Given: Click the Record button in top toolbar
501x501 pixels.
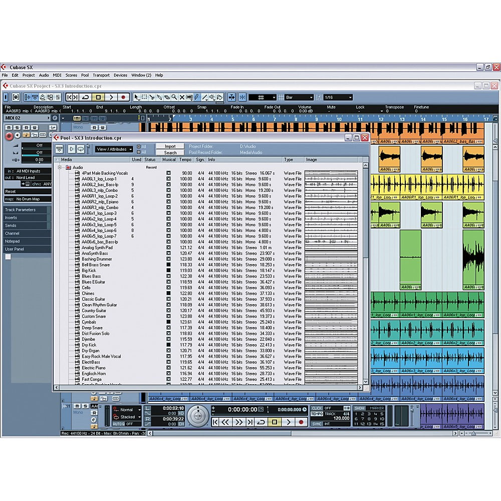Looking at the screenshot, I should click(123, 98).
